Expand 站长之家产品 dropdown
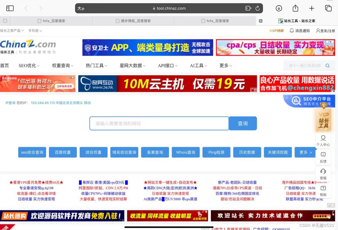 point(12,31)
